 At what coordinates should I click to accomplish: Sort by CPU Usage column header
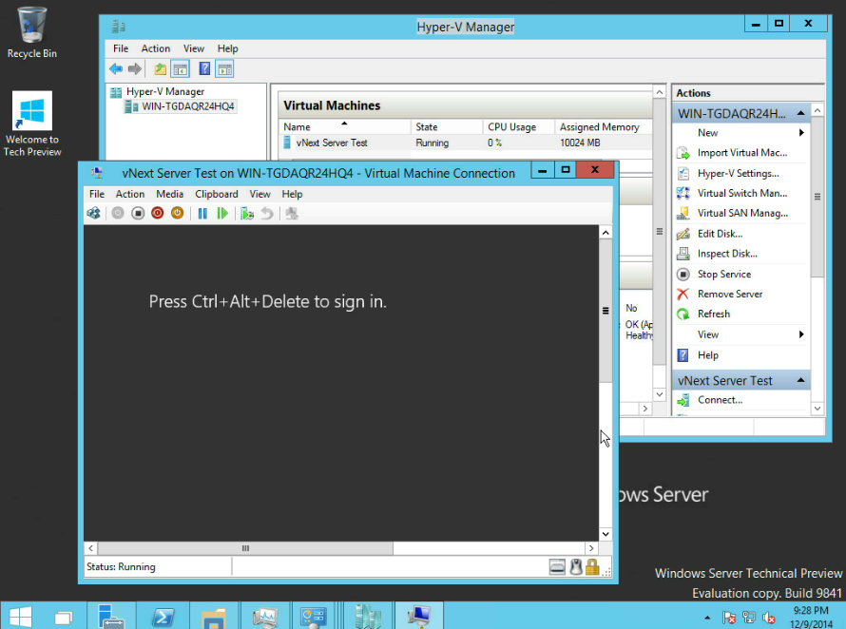(519, 126)
